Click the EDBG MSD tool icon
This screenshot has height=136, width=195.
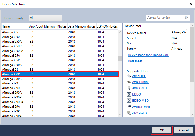[x=129, y=100]
